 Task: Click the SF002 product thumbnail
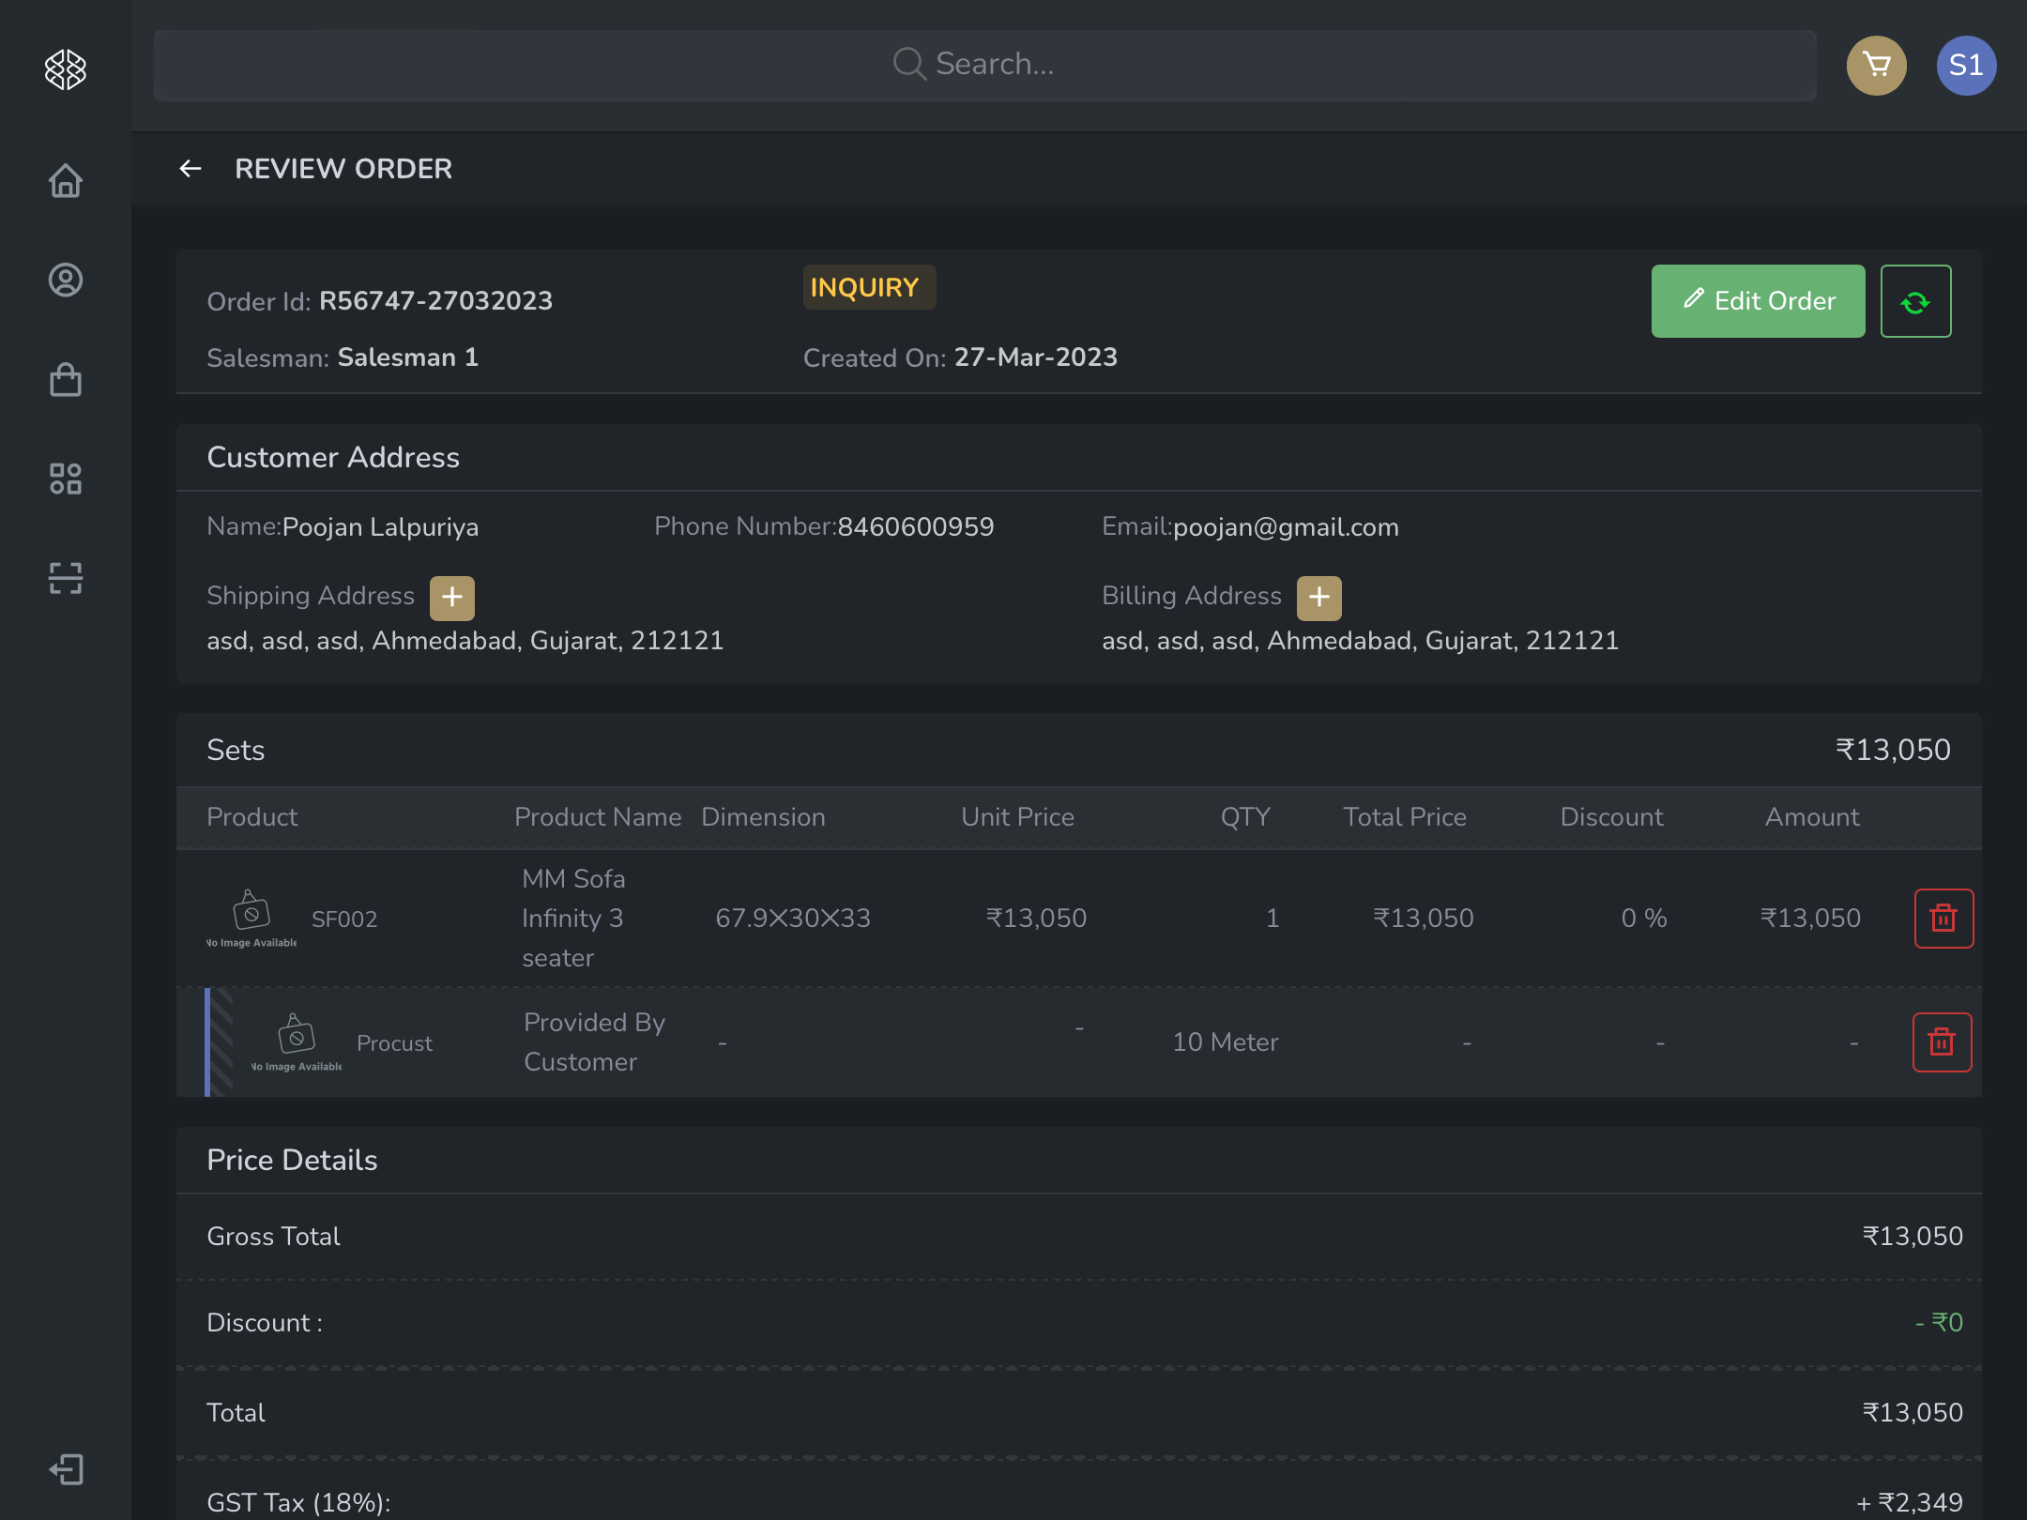point(251,917)
